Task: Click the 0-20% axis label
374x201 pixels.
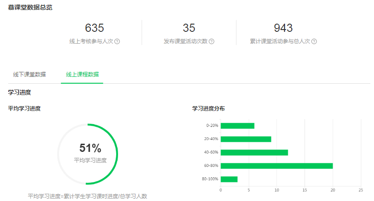Action: click(212, 126)
